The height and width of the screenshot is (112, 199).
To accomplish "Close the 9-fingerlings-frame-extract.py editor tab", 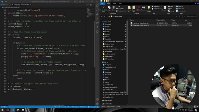I will tap(30, 5).
